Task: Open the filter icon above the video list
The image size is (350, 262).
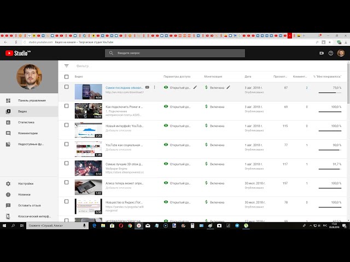Action: [67, 66]
